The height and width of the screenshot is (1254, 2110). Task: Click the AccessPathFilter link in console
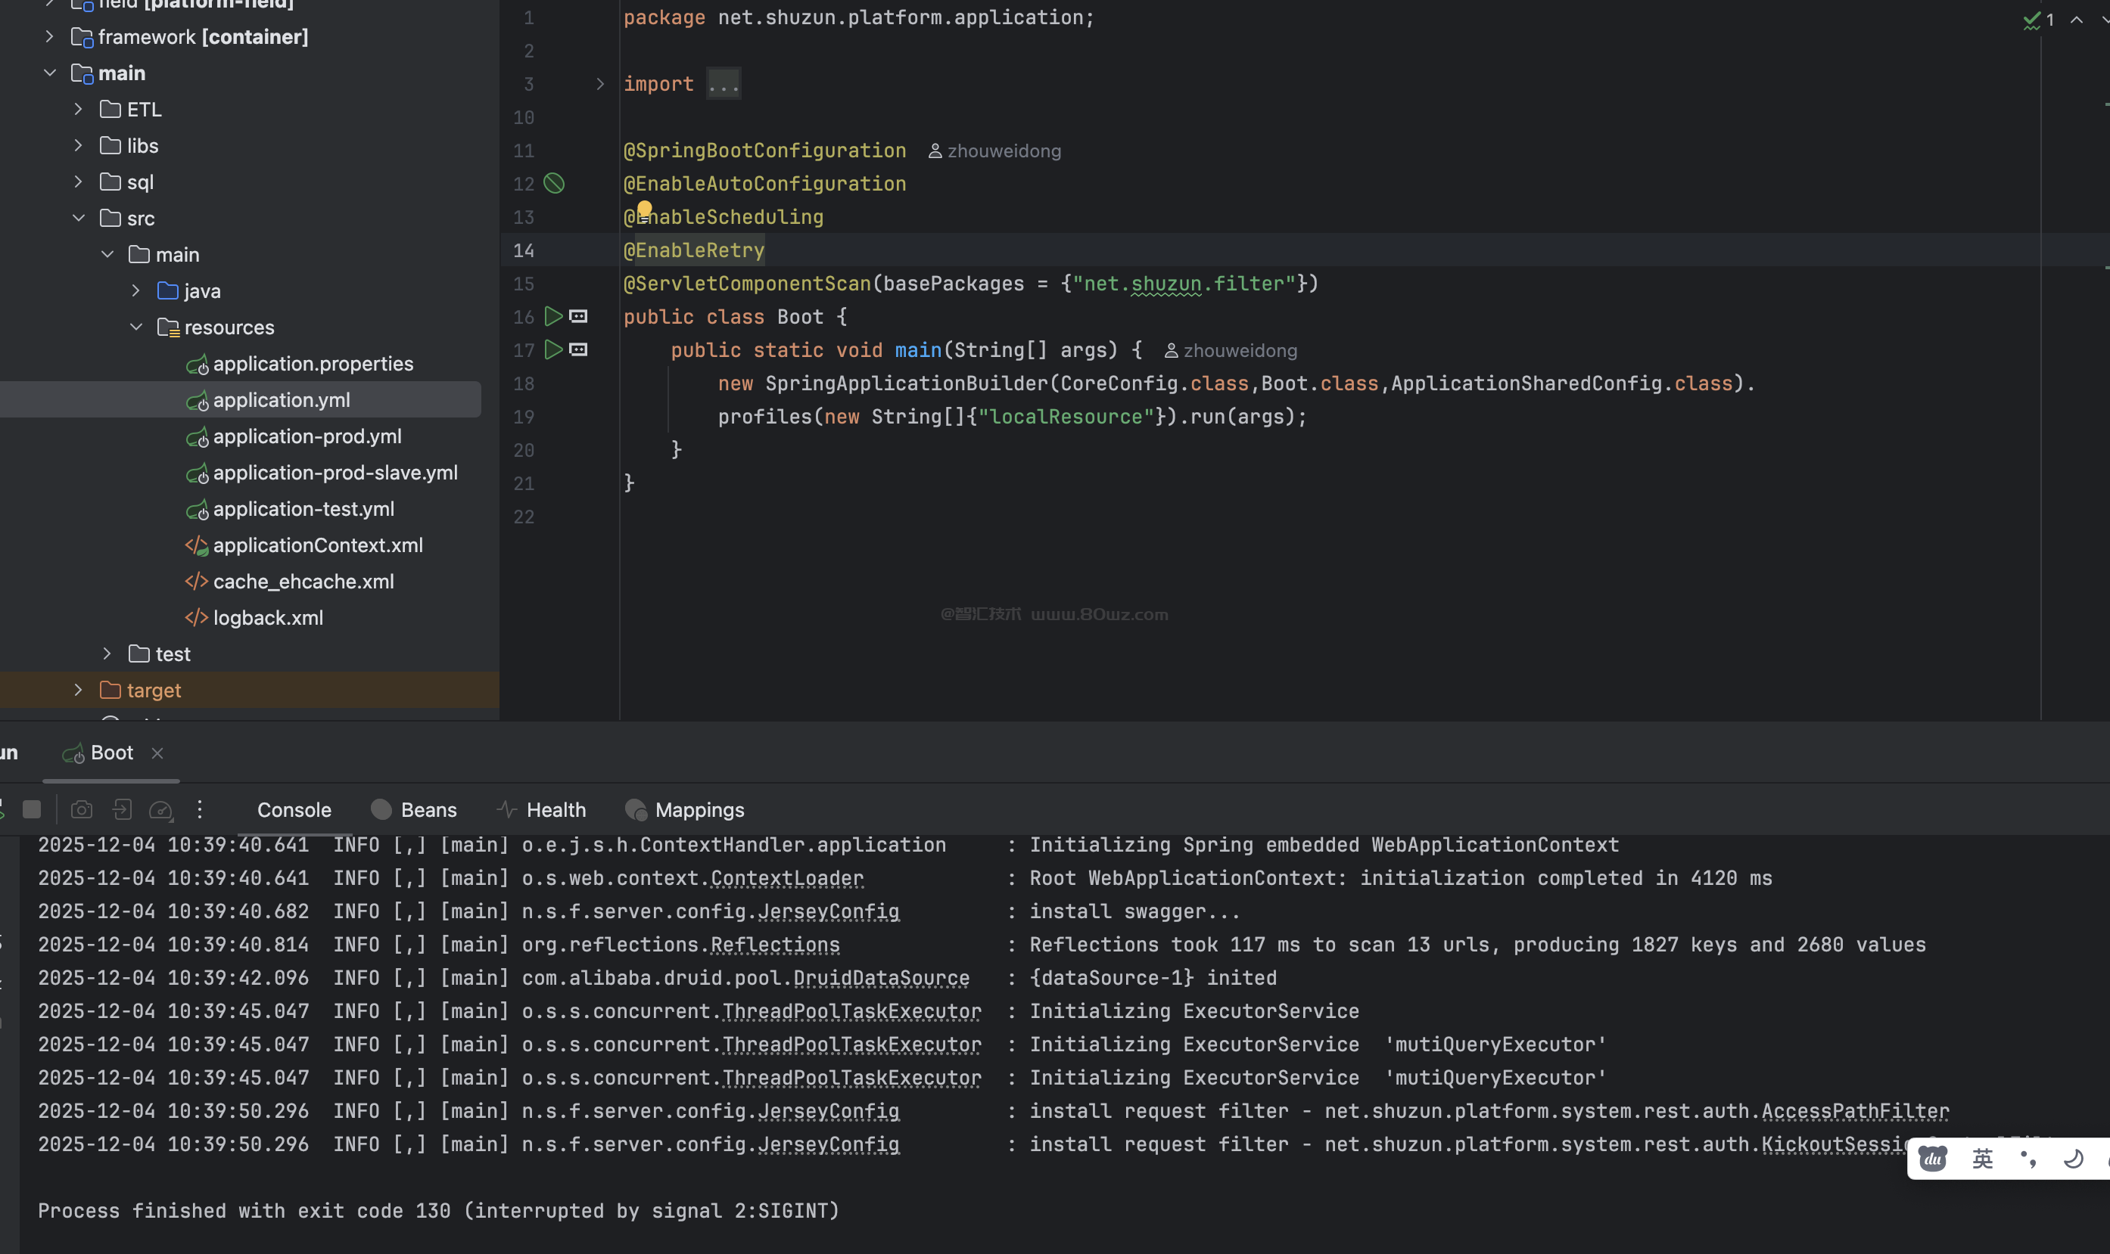pos(1855,1111)
